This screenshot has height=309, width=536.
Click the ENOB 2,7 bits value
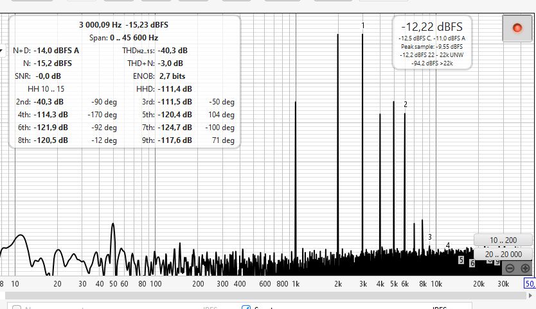(172, 76)
